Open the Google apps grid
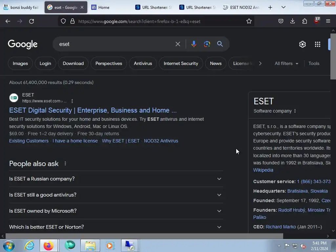 tap(318, 44)
